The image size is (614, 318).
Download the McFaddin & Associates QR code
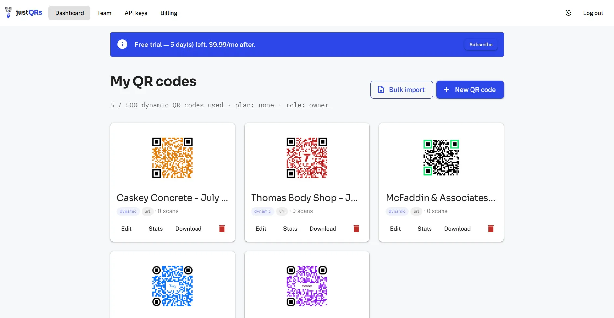pyautogui.click(x=457, y=229)
